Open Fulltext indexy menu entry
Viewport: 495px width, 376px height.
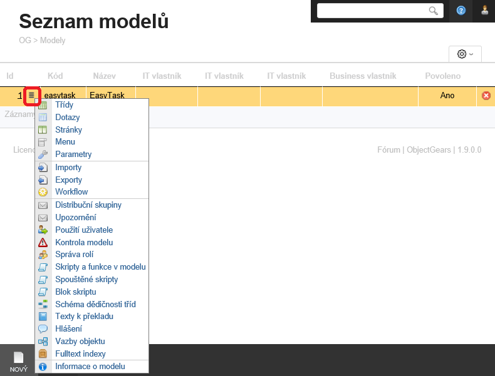click(80, 354)
